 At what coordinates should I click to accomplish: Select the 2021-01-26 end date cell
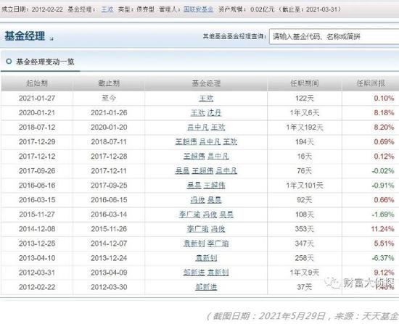click(x=109, y=112)
